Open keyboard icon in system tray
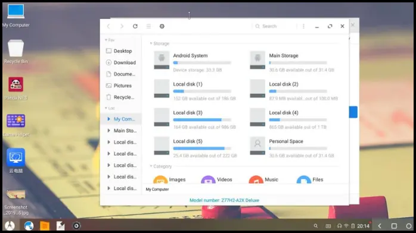Screen dimensions: 416x233 328,226
